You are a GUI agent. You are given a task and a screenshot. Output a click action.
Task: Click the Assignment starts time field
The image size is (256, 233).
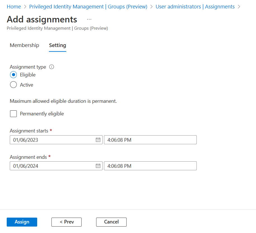coord(150,140)
